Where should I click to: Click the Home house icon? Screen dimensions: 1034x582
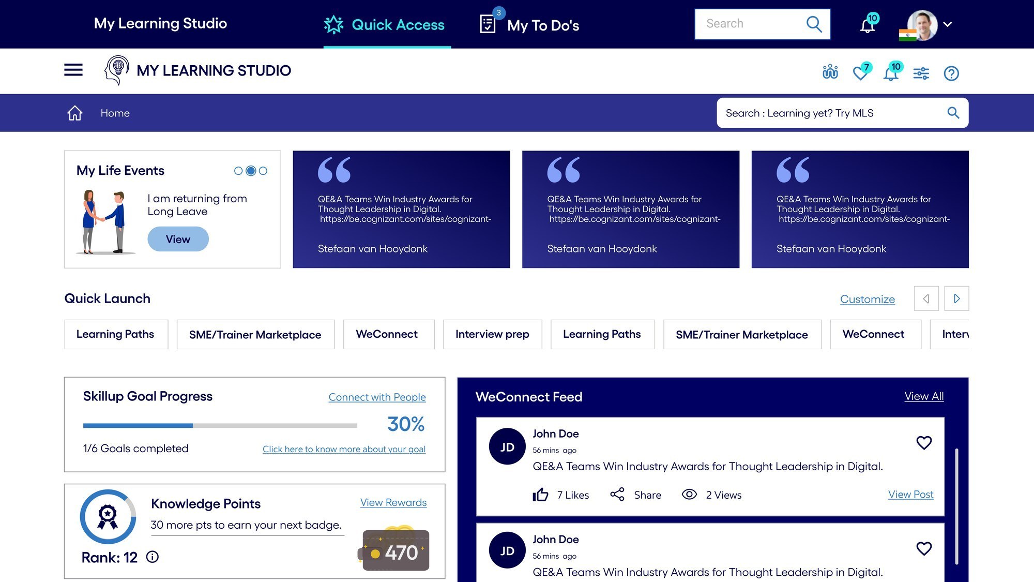coord(75,113)
